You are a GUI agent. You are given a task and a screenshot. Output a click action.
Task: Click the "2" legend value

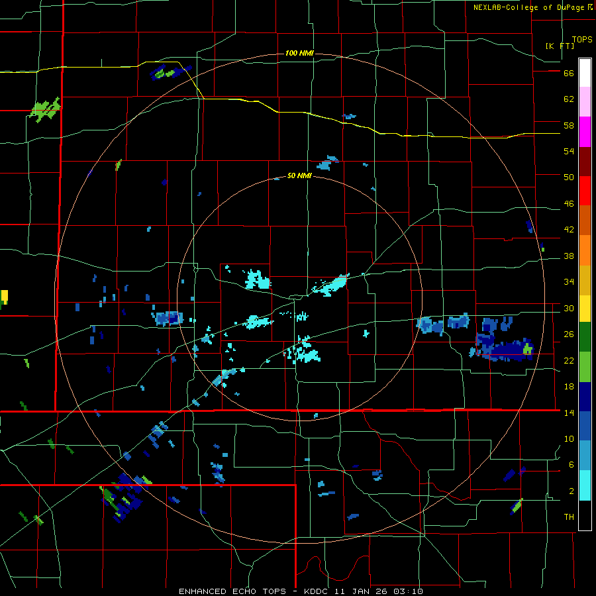tap(571, 491)
